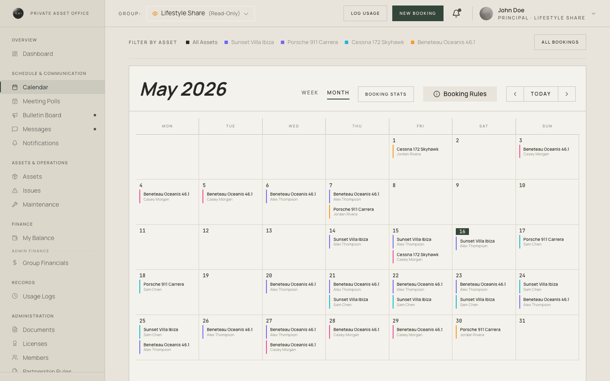
Task: Open My Balance page
Action: 53,238
